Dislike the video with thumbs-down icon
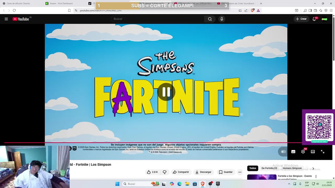This screenshot has height=188, width=335. coord(165,172)
